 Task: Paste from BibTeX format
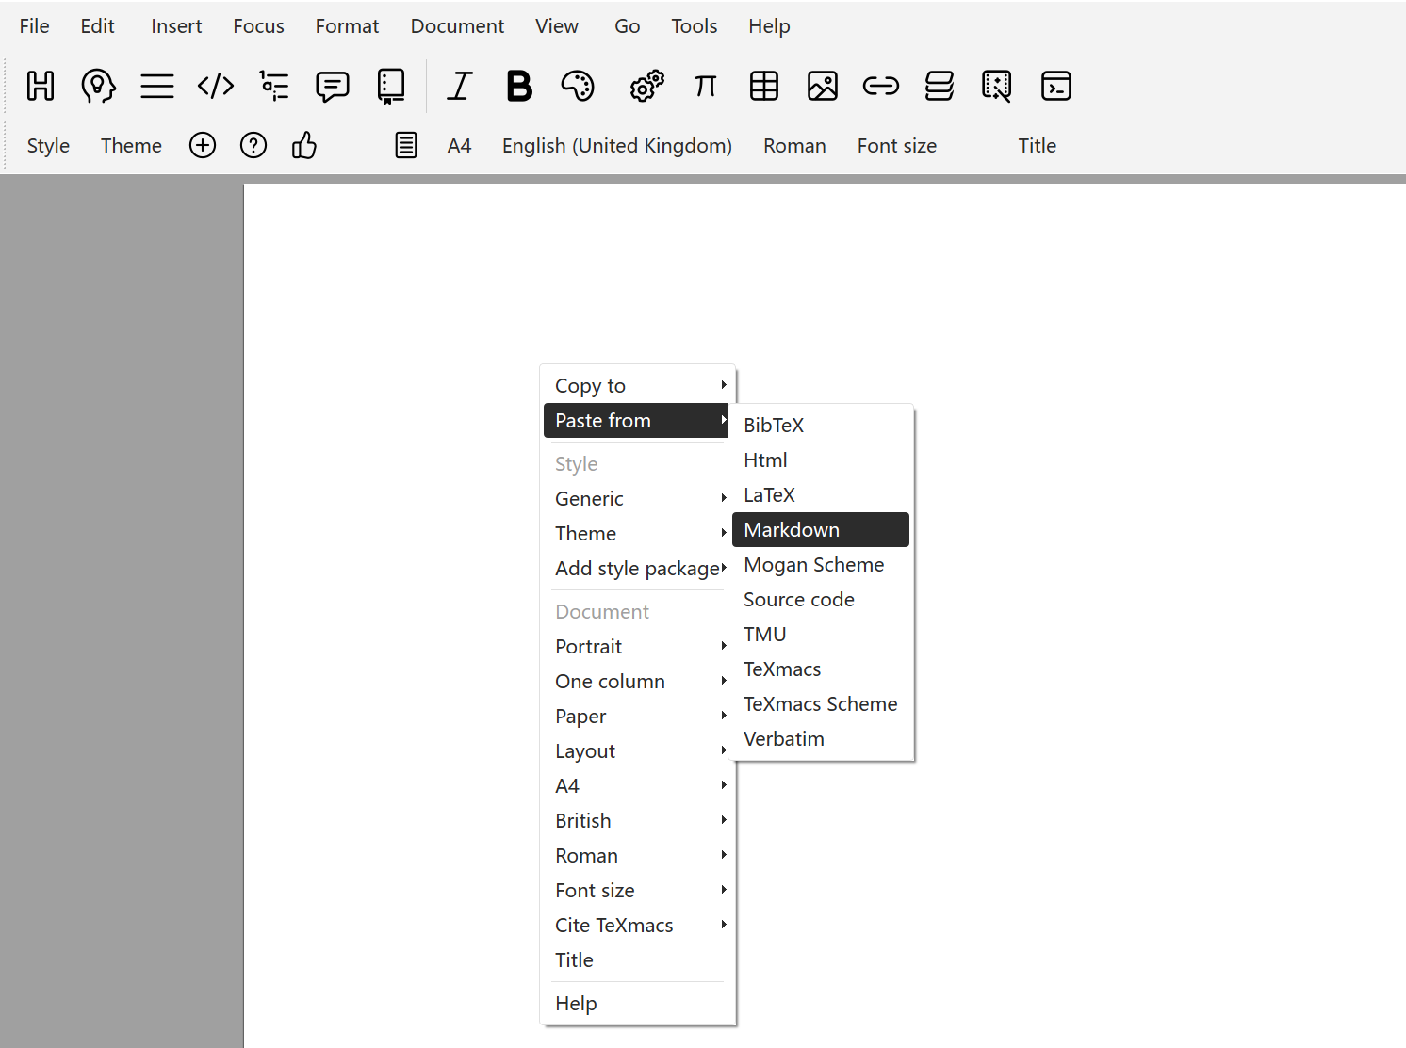click(821, 425)
